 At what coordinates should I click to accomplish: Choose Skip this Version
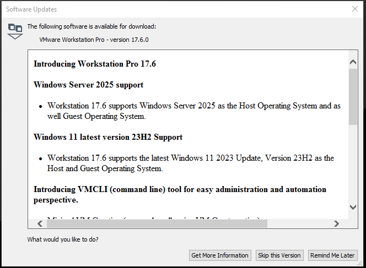tap(279, 255)
